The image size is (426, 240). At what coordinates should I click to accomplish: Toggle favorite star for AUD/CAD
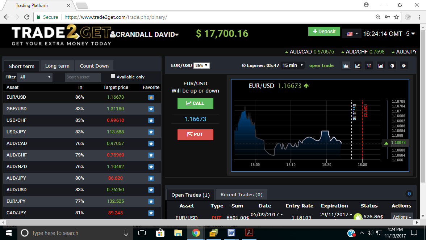click(x=151, y=144)
